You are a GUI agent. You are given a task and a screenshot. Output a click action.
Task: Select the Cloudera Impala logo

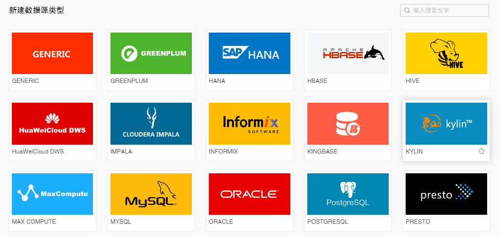pos(151,123)
